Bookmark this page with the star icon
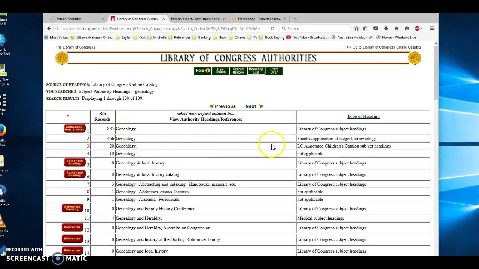The width and height of the screenshot is (479, 269). coord(356,28)
